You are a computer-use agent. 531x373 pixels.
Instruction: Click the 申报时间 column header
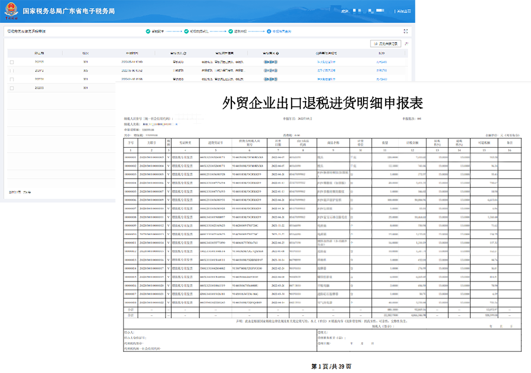click(x=132, y=53)
